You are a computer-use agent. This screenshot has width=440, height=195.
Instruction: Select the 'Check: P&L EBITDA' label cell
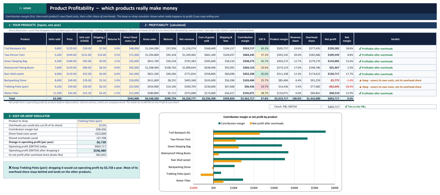pos(295,107)
